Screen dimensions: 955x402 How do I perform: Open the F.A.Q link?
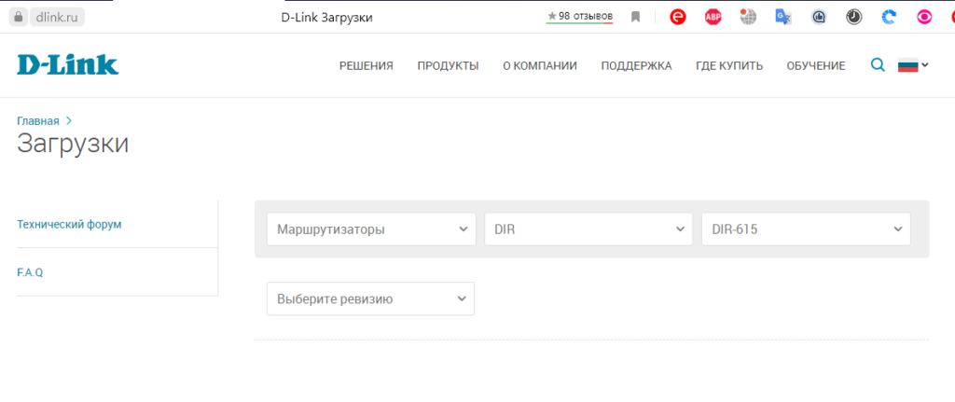pyautogui.click(x=30, y=272)
